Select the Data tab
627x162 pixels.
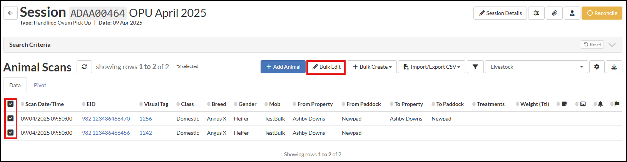pos(15,85)
